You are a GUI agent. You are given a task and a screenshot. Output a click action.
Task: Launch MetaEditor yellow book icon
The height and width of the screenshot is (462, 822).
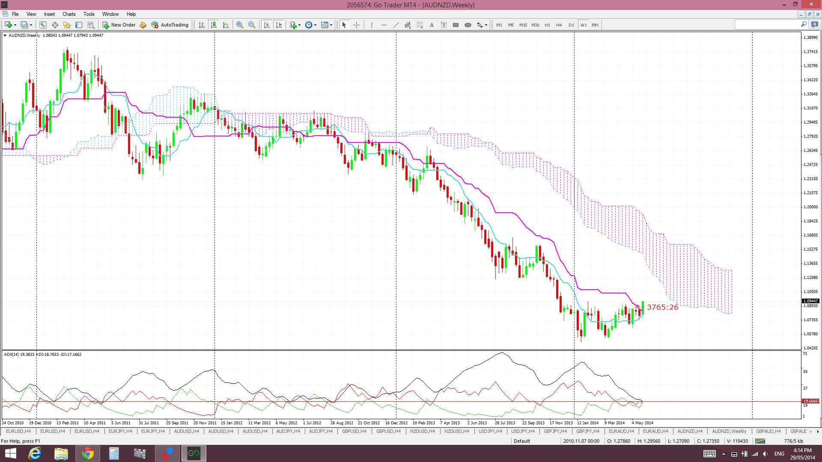coord(143,25)
